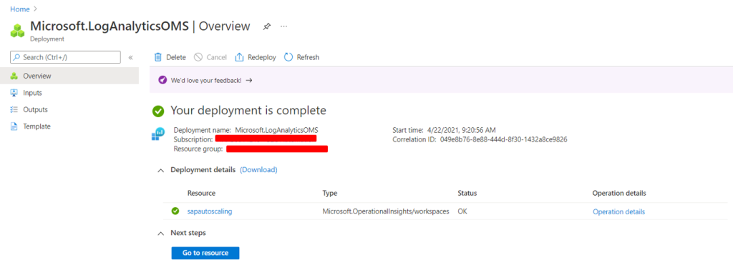Open Operation details link for sapautoscaling
Image resolution: width=733 pixels, height=260 pixels.
(x=619, y=211)
